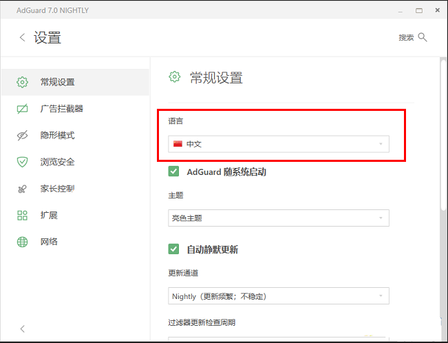The height and width of the screenshot is (343, 448).
Task: Open the 扩展 grid icon
Action: [22, 215]
